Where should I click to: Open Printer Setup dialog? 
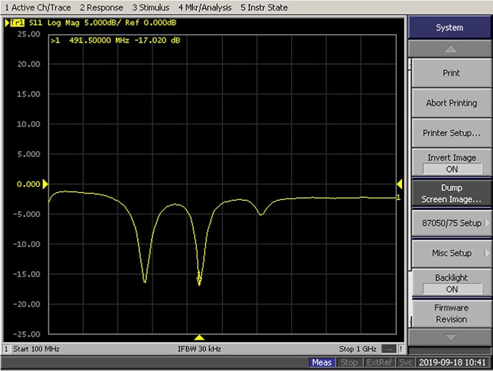point(451,133)
